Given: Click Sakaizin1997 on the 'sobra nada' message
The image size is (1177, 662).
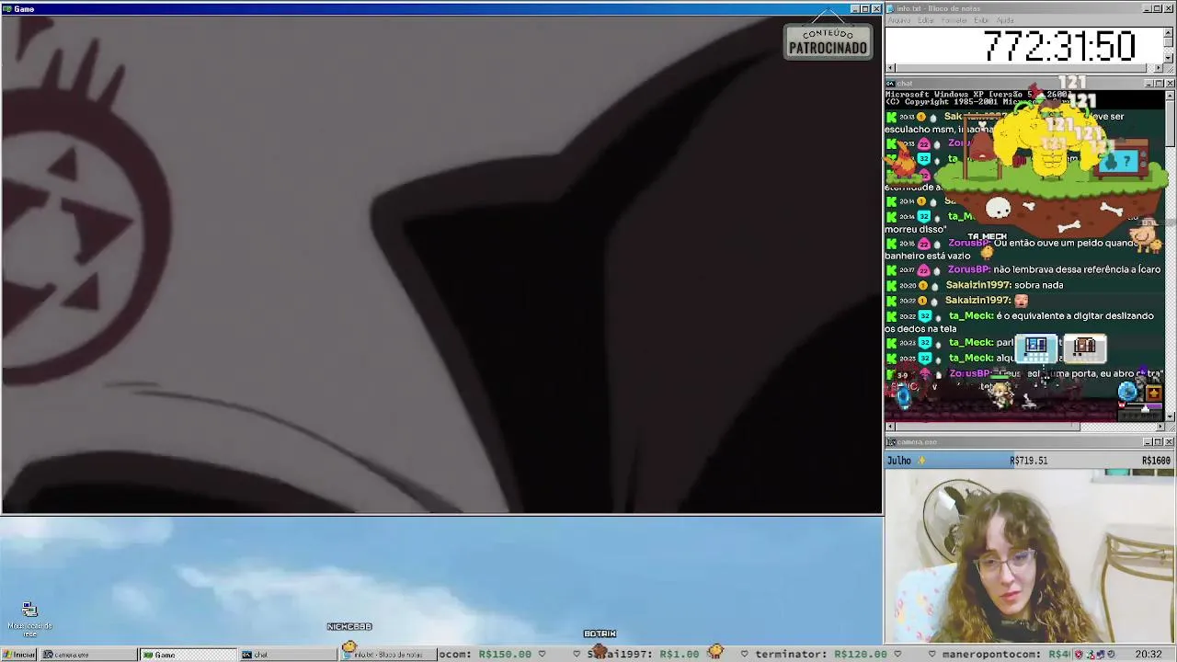Looking at the screenshot, I should [978, 285].
